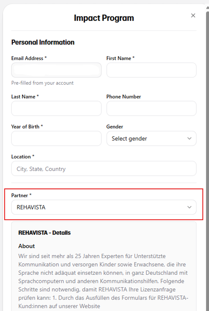Close the Impact Program dialog

coord(193,15)
